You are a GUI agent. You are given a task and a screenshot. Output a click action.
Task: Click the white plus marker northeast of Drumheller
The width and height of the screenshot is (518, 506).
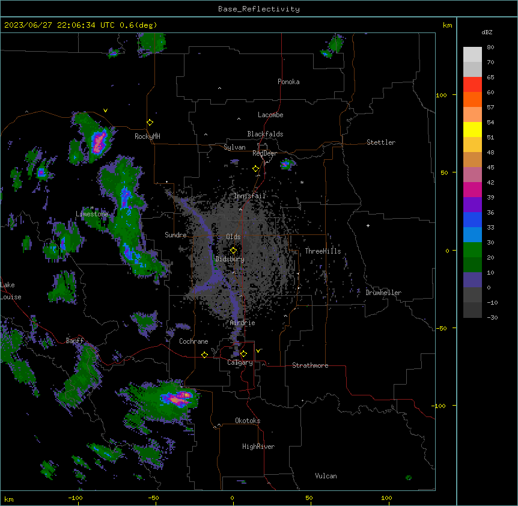tap(368, 225)
